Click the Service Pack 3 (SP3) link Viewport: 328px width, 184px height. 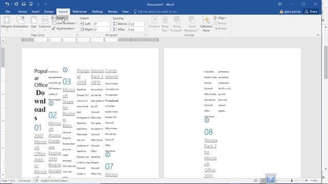point(97,77)
